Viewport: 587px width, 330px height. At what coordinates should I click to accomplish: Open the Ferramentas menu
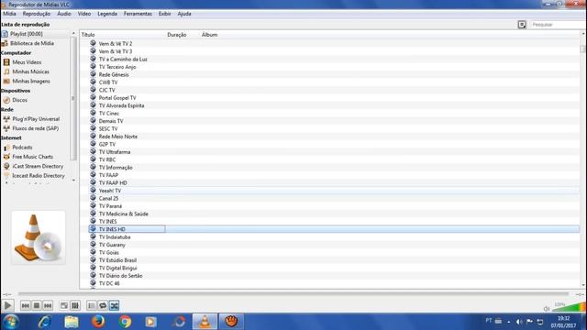(x=138, y=14)
